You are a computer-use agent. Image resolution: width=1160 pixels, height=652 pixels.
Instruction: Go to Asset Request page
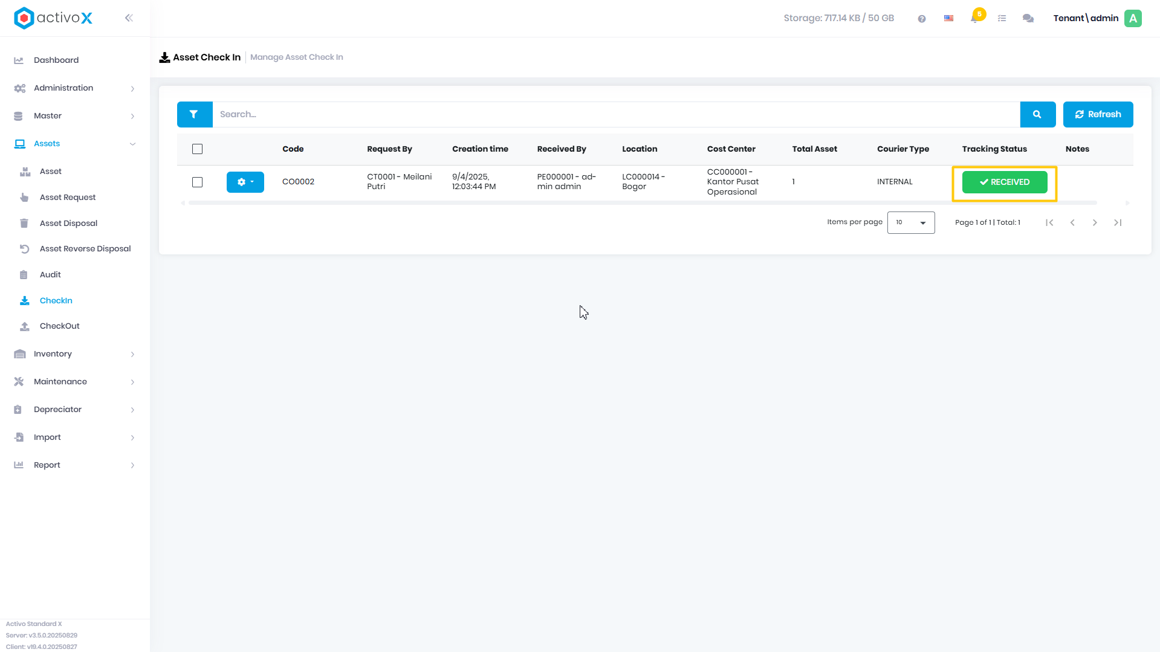point(68,198)
